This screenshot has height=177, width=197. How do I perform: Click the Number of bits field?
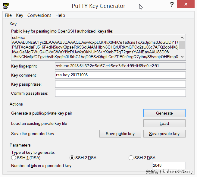click(168, 165)
